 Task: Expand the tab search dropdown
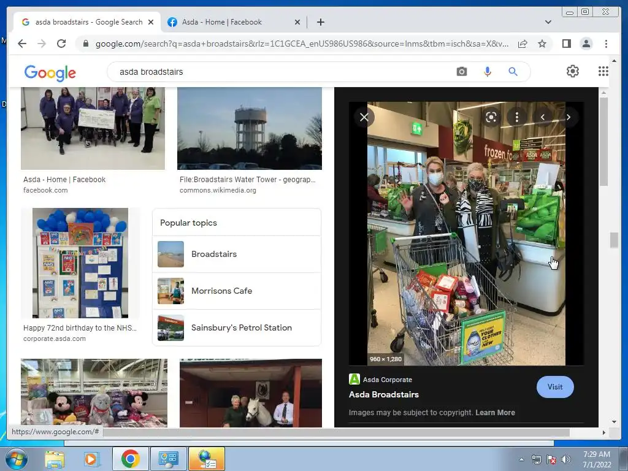click(548, 22)
